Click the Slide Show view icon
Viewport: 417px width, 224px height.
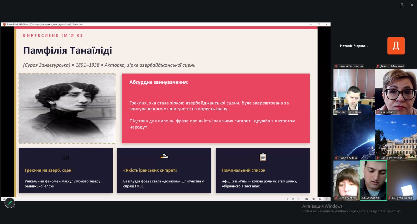[326, 199]
